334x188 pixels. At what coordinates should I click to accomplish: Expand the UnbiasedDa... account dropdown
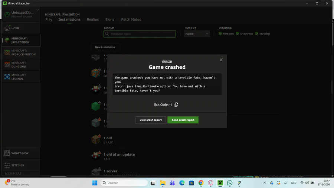click(37, 10)
